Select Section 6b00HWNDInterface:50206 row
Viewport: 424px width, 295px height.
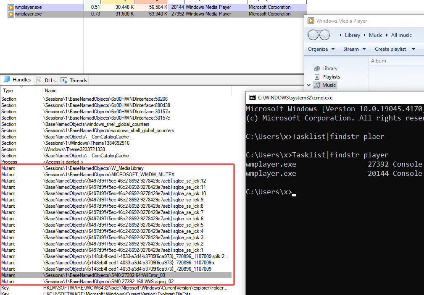pyautogui.click(x=116, y=99)
